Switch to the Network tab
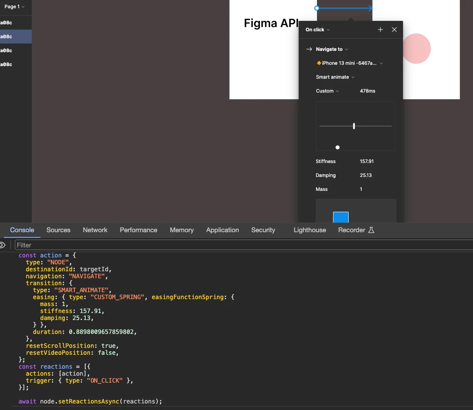This screenshot has width=473, height=410. [x=95, y=230]
